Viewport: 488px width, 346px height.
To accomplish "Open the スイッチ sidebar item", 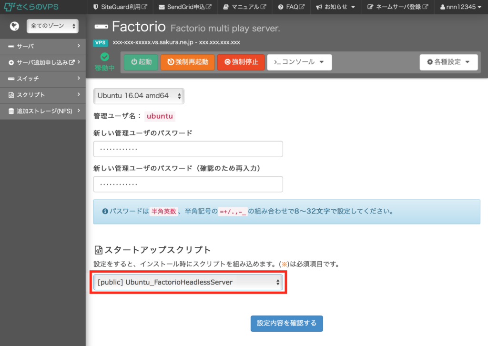I will pos(43,79).
